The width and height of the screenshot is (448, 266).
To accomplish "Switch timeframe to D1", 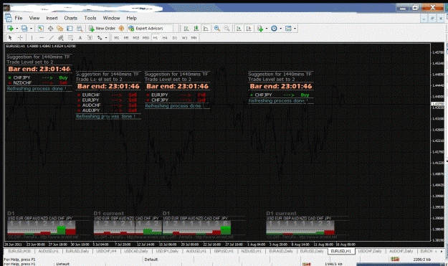I will [x=175, y=38].
